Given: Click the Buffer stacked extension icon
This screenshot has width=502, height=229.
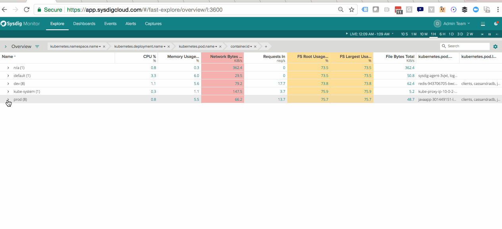Looking at the screenshot, I should [464, 10].
